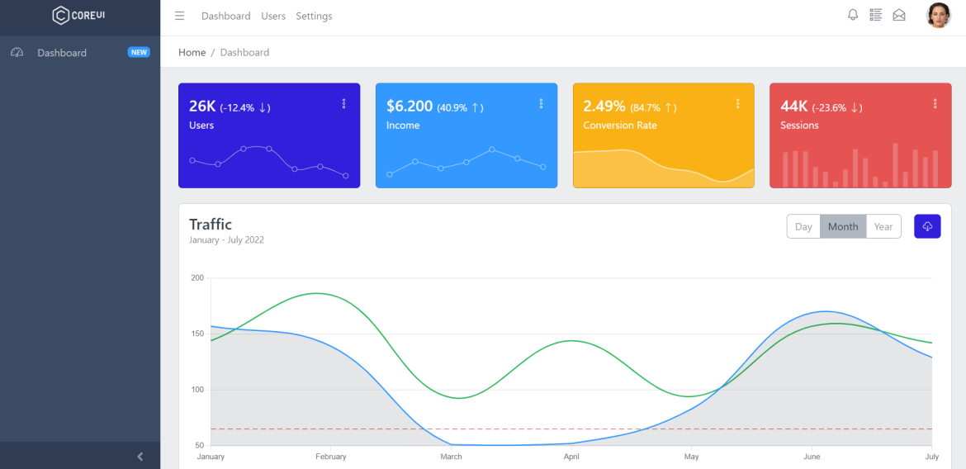Screen dimensions: 966x469
Task: Open options menu on Conversion Rate card
Action: pos(737,104)
